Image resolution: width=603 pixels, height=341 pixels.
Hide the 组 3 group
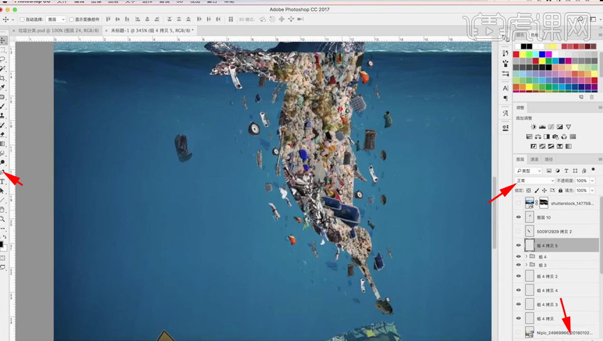click(518, 264)
